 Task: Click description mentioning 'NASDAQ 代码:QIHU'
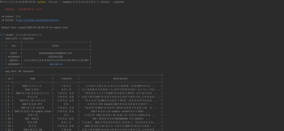tap(121, 119)
